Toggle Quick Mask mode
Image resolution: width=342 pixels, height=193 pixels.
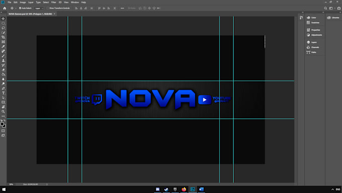coord(3,131)
